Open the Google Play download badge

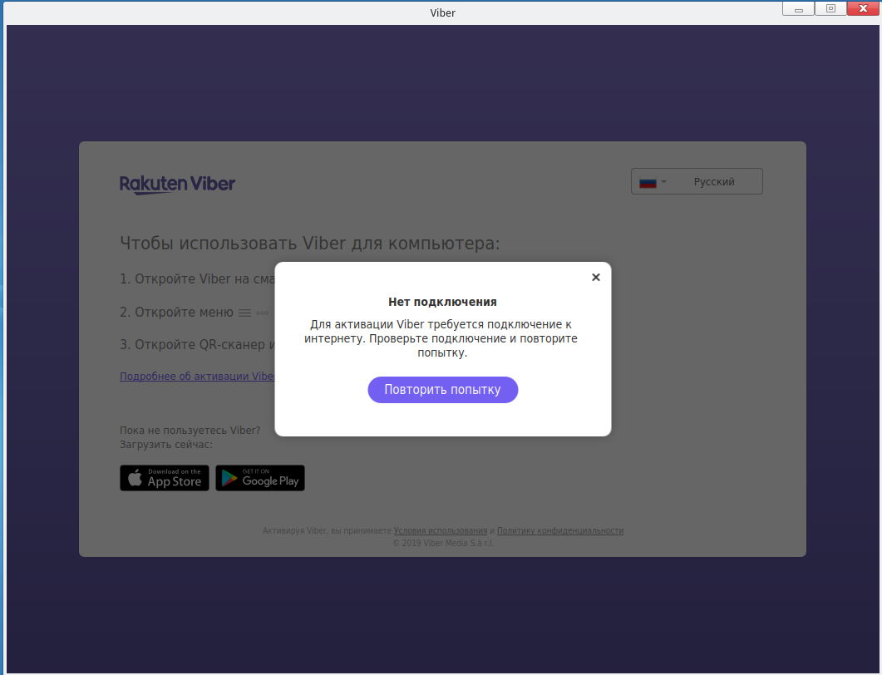pos(260,478)
